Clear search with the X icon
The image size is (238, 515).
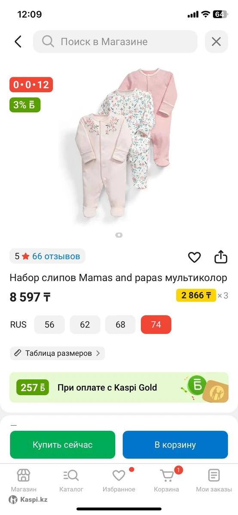coord(216,42)
